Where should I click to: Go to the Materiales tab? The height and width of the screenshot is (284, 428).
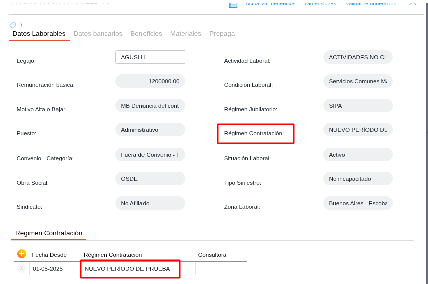[185, 34]
